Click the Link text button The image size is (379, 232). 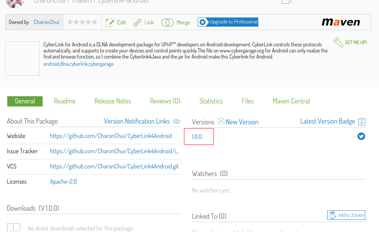[149, 22]
